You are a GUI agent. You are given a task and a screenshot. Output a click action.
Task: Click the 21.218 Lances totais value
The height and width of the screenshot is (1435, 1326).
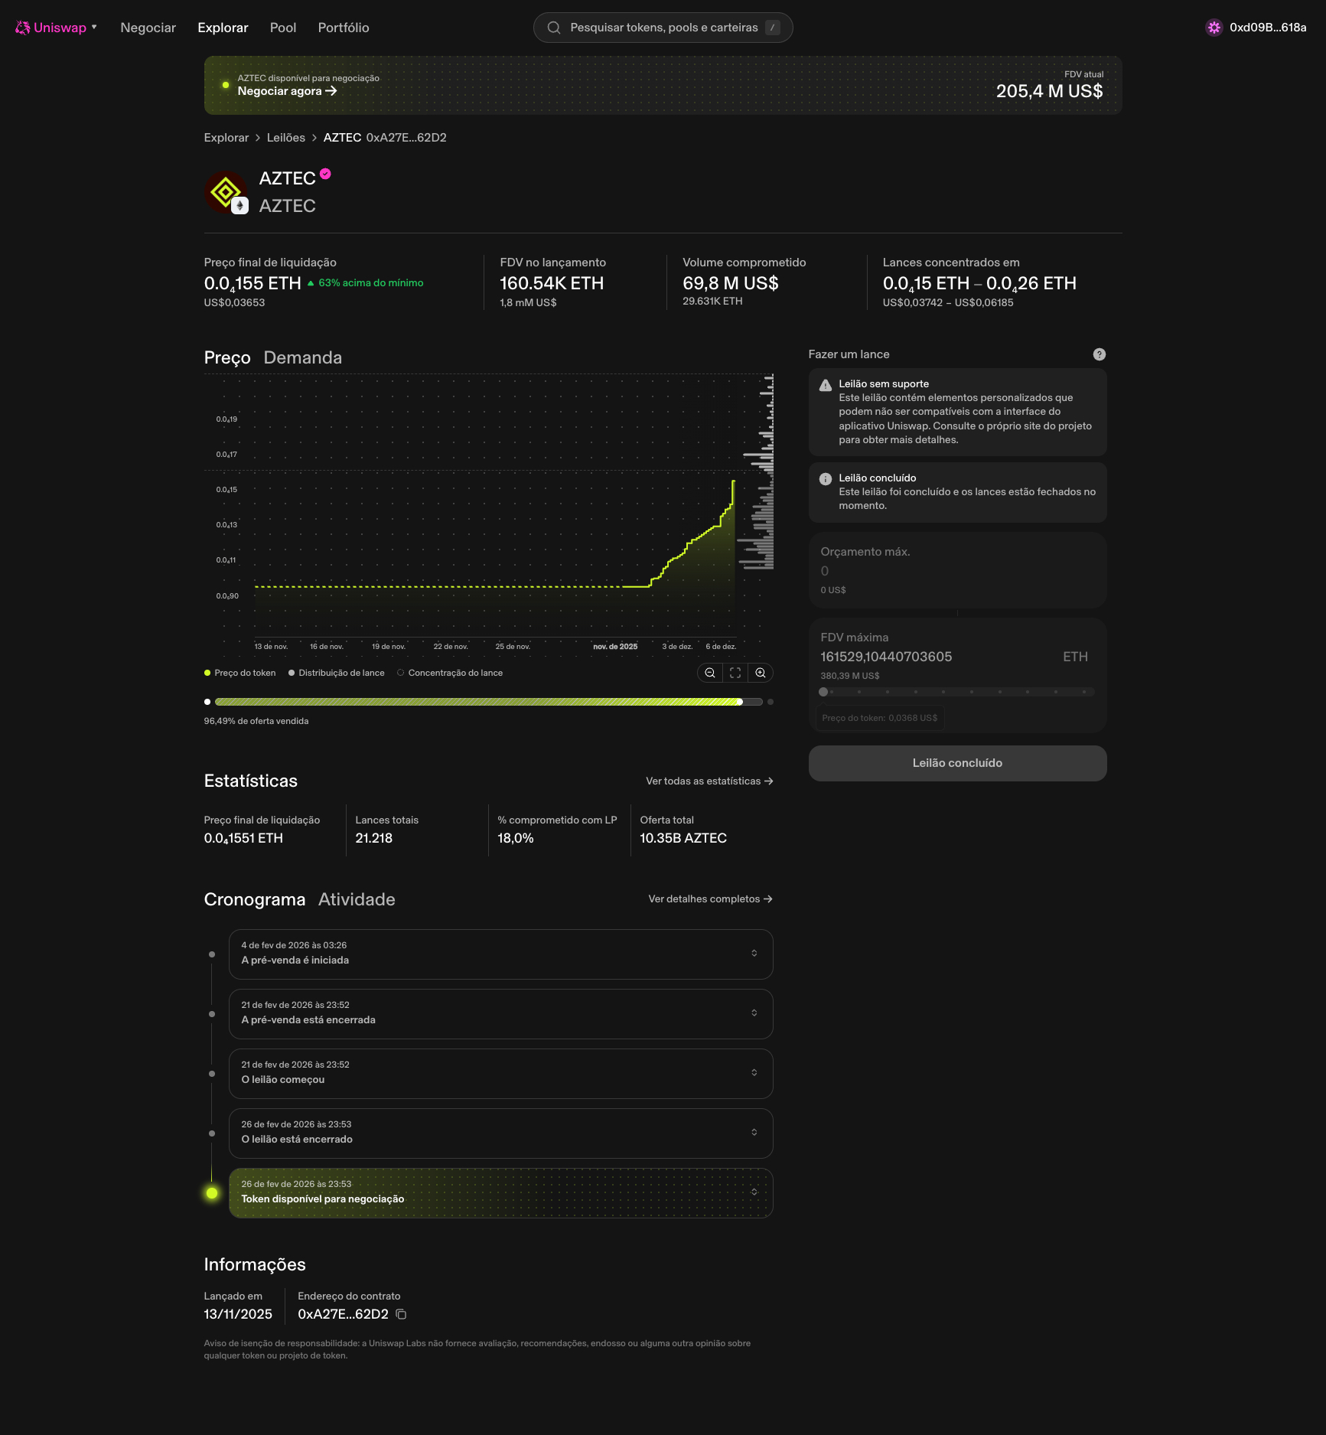[x=373, y=838]
